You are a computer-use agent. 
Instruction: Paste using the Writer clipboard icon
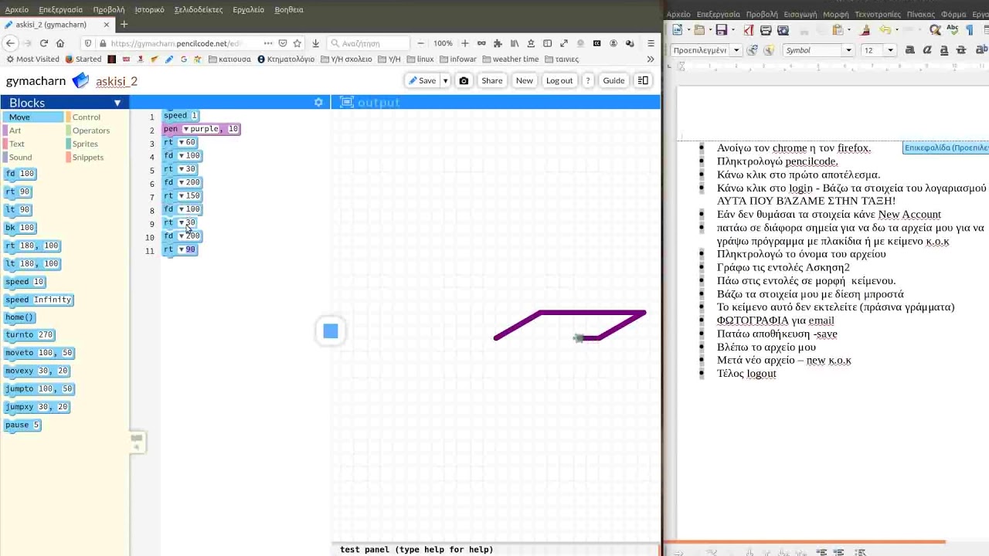[838, 30]
